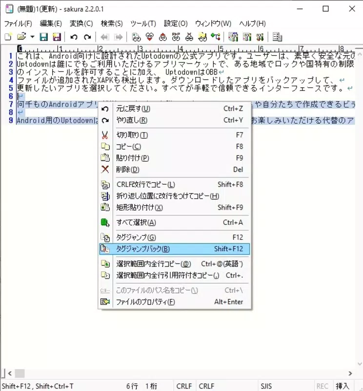Image resolution: width=363 pixels, height=391 pixels.
Task: Click the 挿入 insert mode indicator
Action: pyautogui.click(x=343, y=386)
